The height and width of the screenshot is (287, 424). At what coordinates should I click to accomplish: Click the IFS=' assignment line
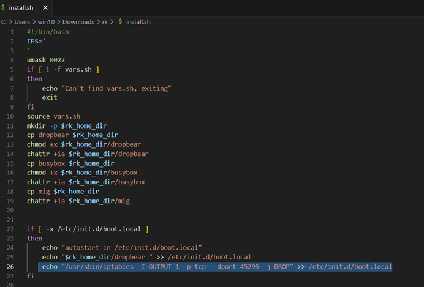coord(36,42)
